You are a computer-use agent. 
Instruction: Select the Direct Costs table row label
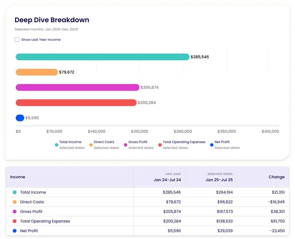pos(32,202)
